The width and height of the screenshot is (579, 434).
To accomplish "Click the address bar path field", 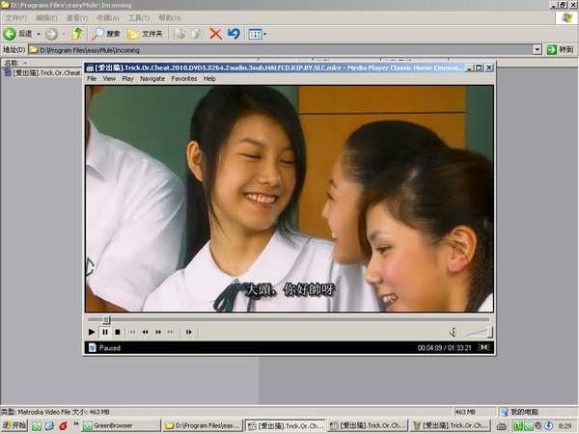I will point(281,50).
